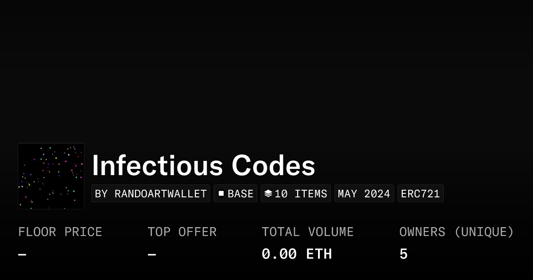Click the 10 ITEMS count text
The image size is (533, 280).
pyautogui.click(x=301, y=194)
